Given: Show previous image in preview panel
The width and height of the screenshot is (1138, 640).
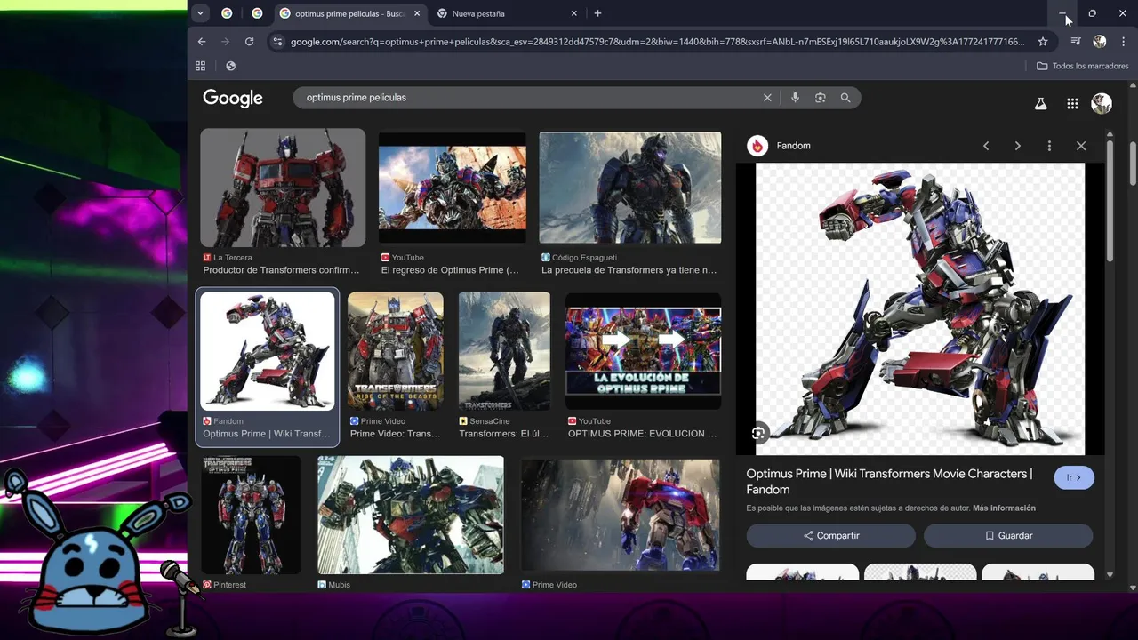Looking at the screenshot, I should 986,146.
